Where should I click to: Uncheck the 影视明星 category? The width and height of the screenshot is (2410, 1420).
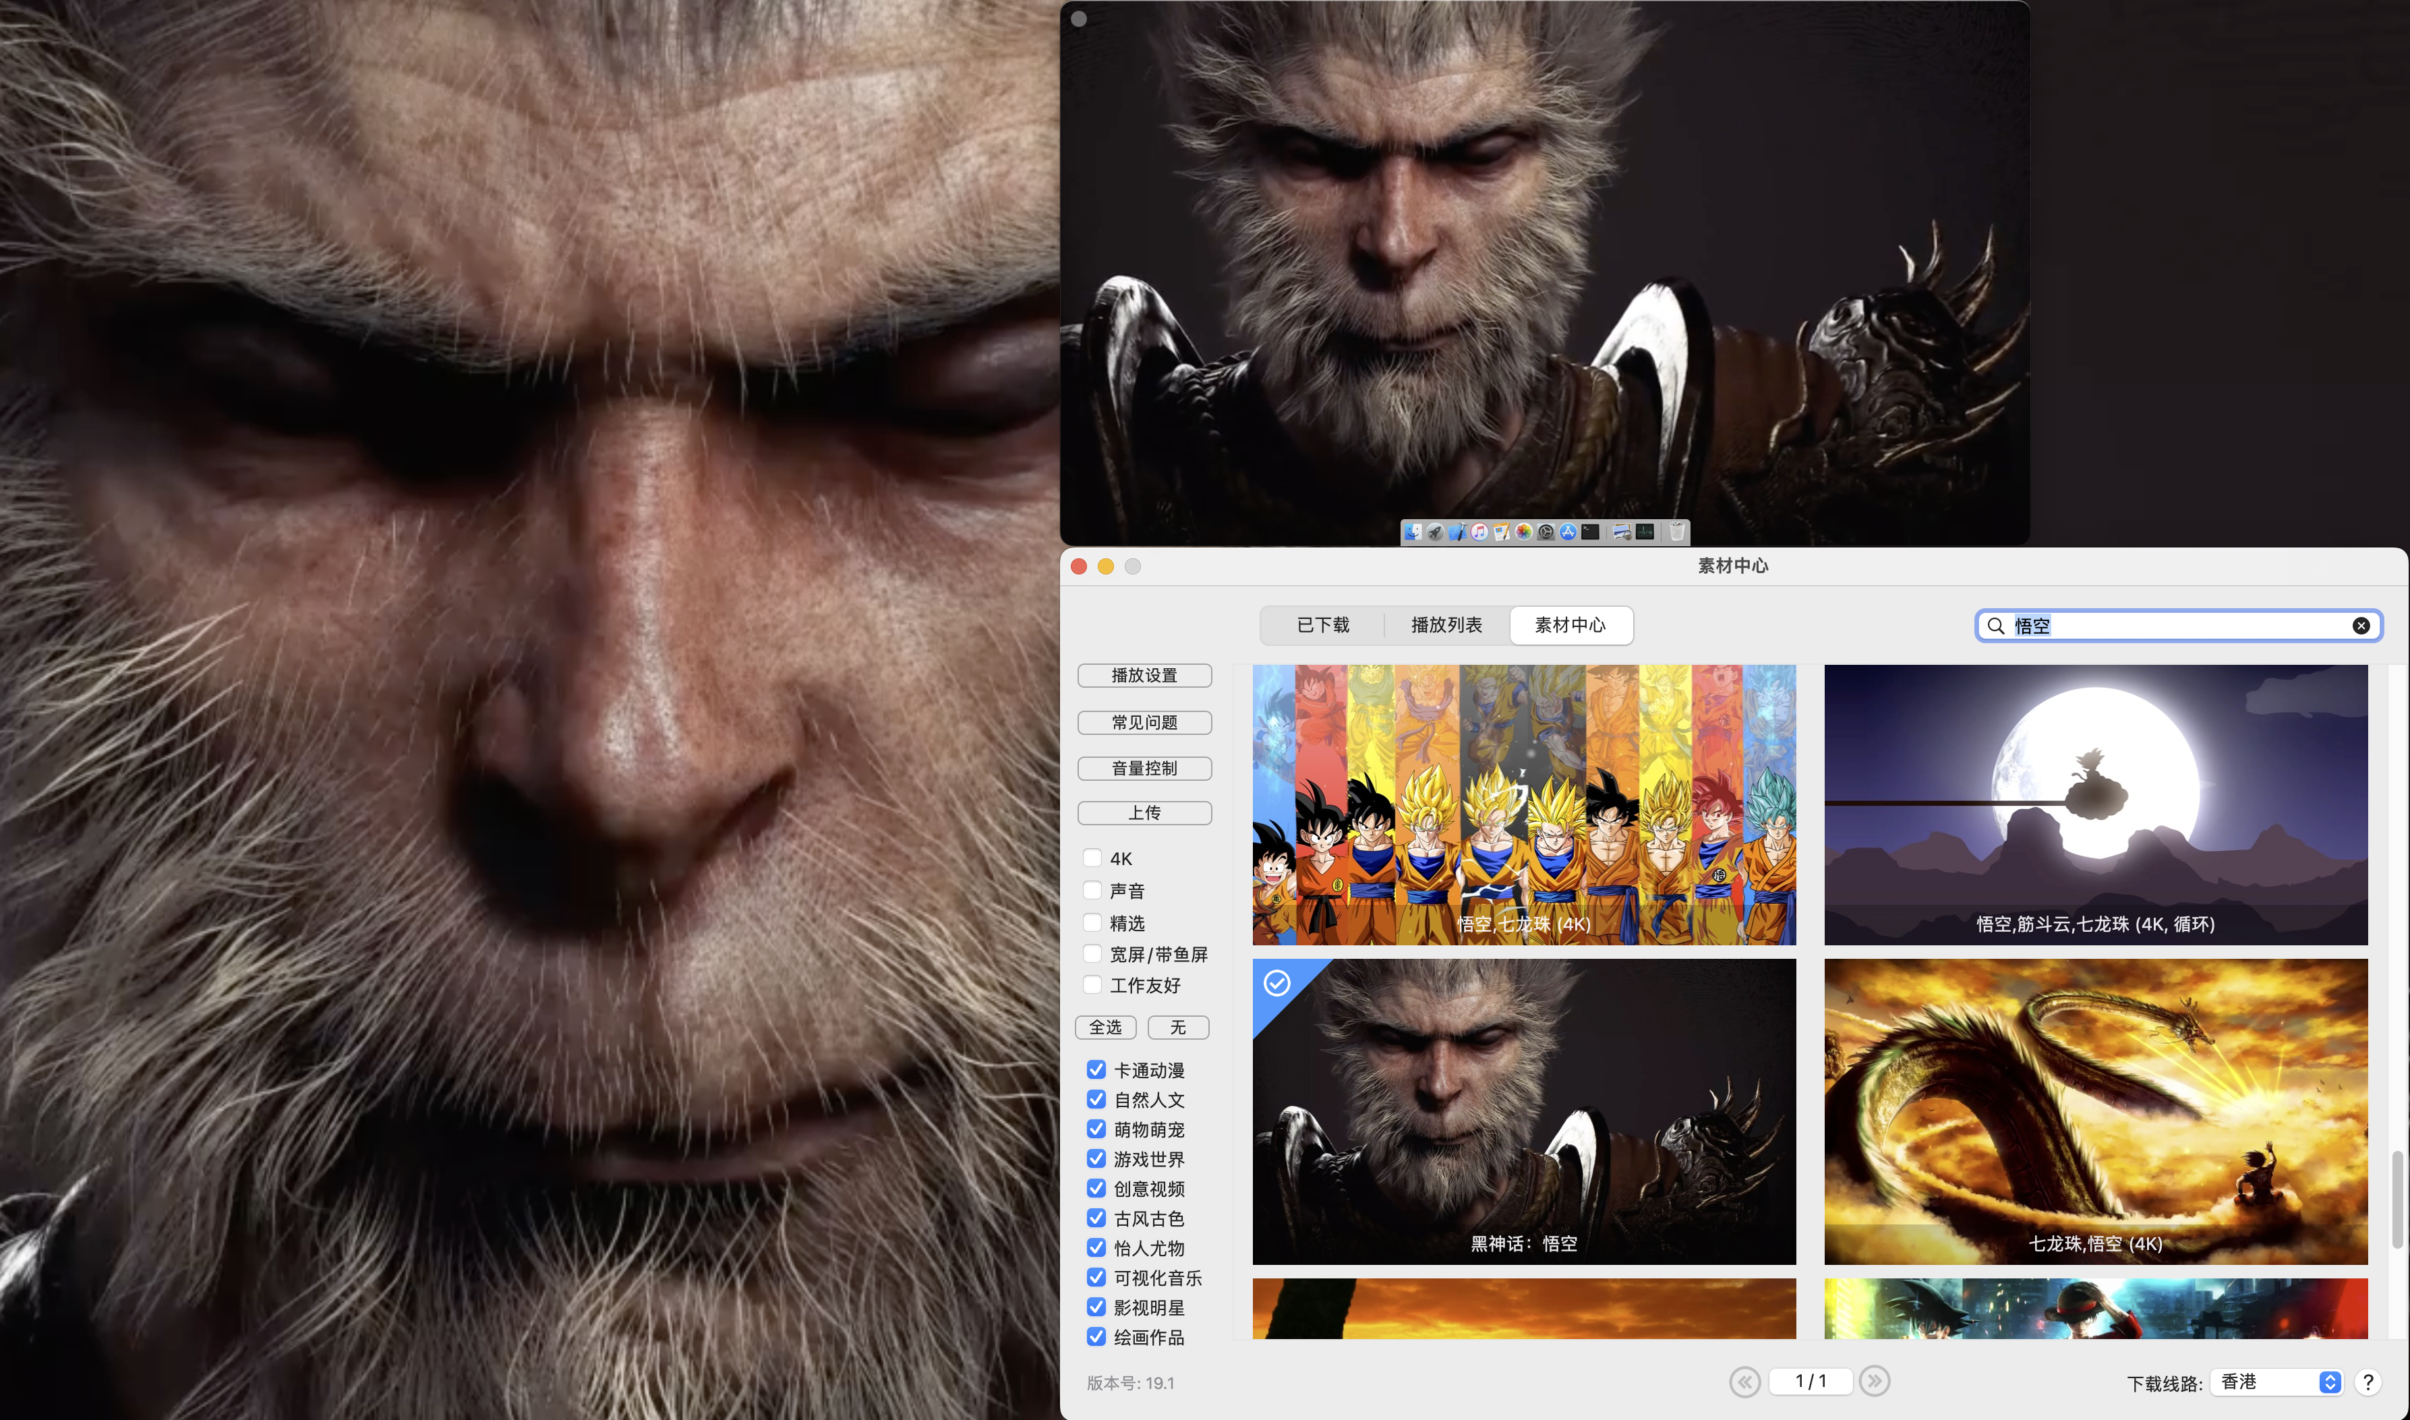(1096, 1307)
